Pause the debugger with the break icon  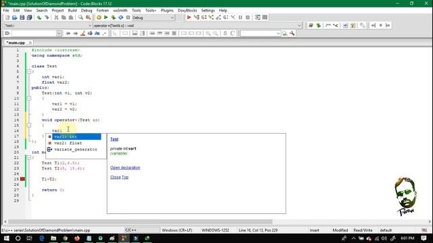tap(241, 18)
